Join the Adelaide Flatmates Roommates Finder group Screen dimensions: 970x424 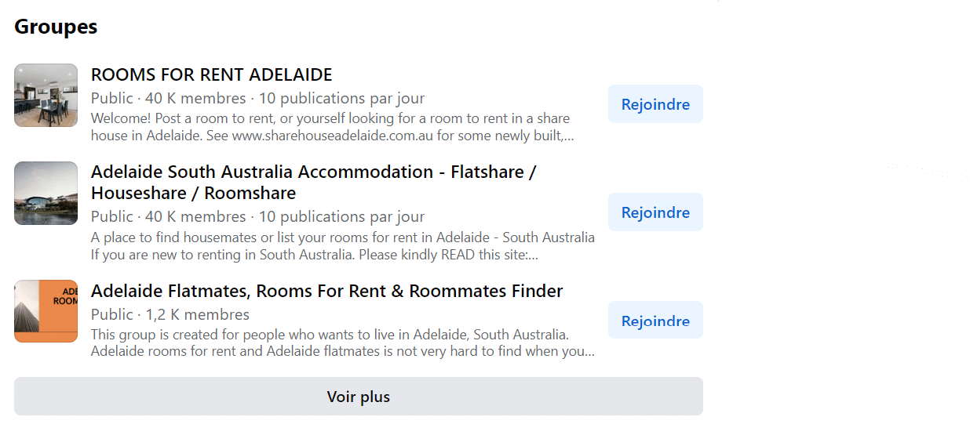click(655, 321)
